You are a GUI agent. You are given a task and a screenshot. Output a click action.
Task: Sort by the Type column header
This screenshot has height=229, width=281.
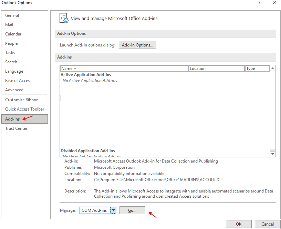257,69
